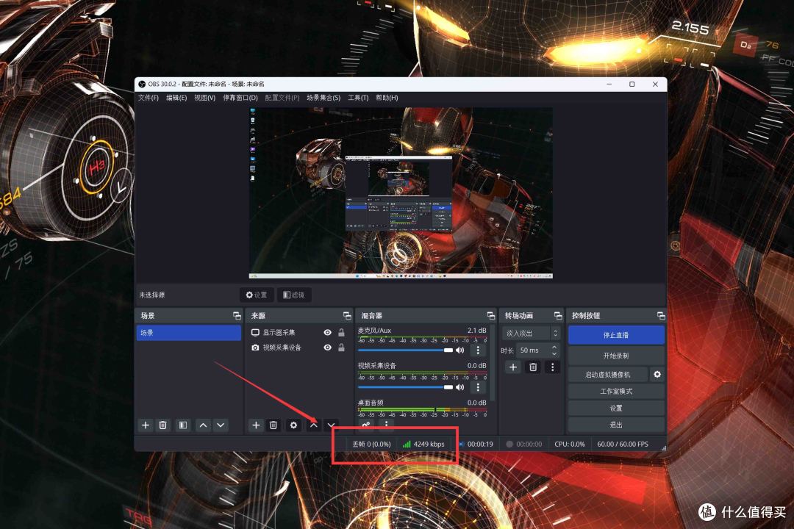
Task: Toggle visibility eye of 显示器采集
Action: [x=328, y=333]
